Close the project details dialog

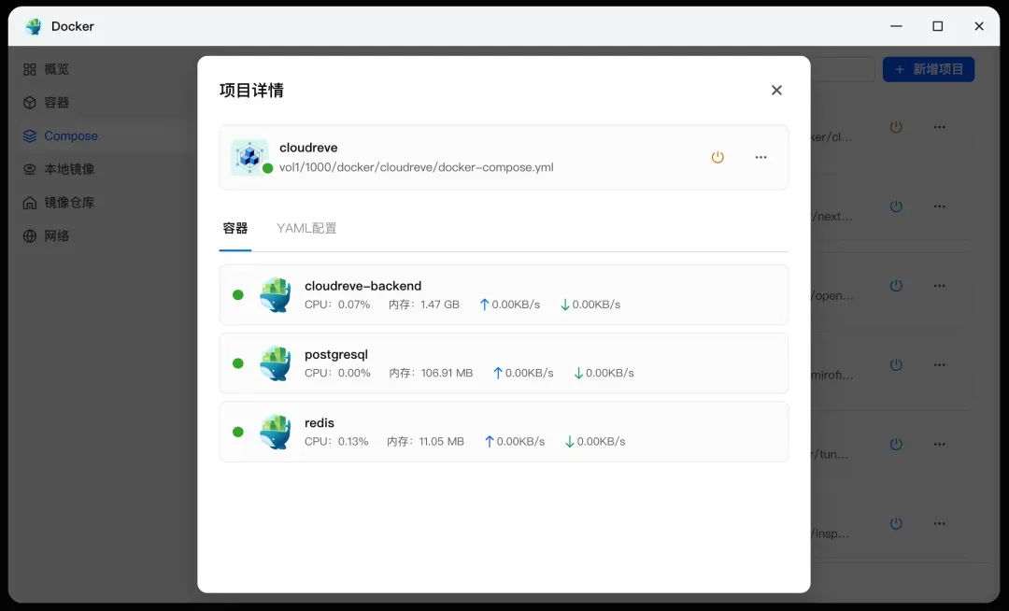[776, 91]
